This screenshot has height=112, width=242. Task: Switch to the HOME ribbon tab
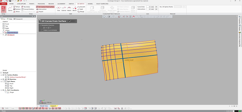click(x=11, y=4)
